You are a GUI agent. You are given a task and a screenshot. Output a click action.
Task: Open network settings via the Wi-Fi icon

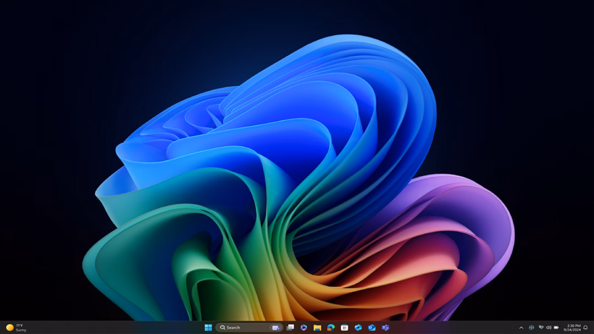[541, 327]
